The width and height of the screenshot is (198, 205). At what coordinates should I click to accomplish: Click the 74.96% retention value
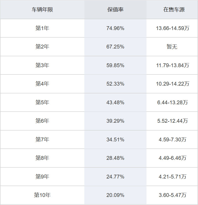[x=115, y=28]
